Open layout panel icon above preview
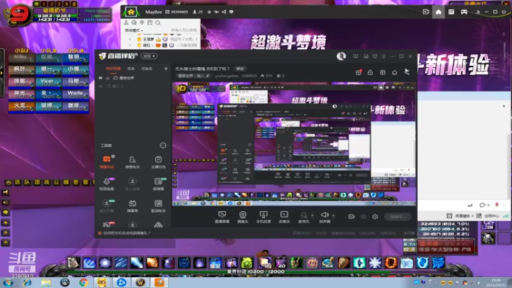This screenshot has height=288, width=512. pos(383,72)
